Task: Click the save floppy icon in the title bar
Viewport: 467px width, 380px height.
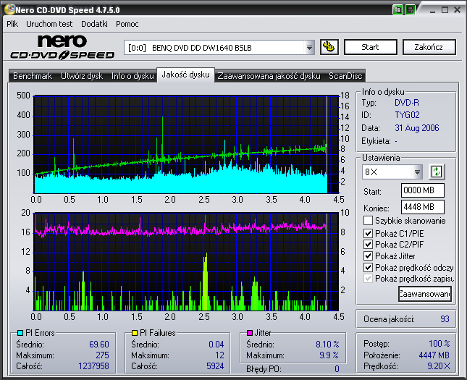Action: [x=410, y=10]
